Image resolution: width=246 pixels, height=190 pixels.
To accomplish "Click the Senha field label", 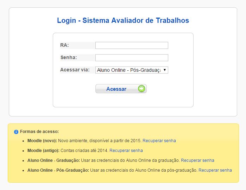I will [x=68, y=57].
